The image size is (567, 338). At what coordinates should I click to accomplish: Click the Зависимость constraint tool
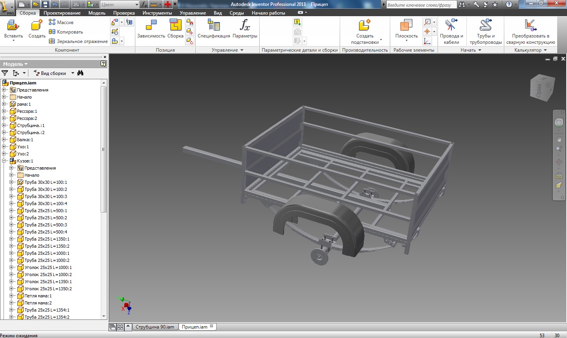[x=151, y=30]
